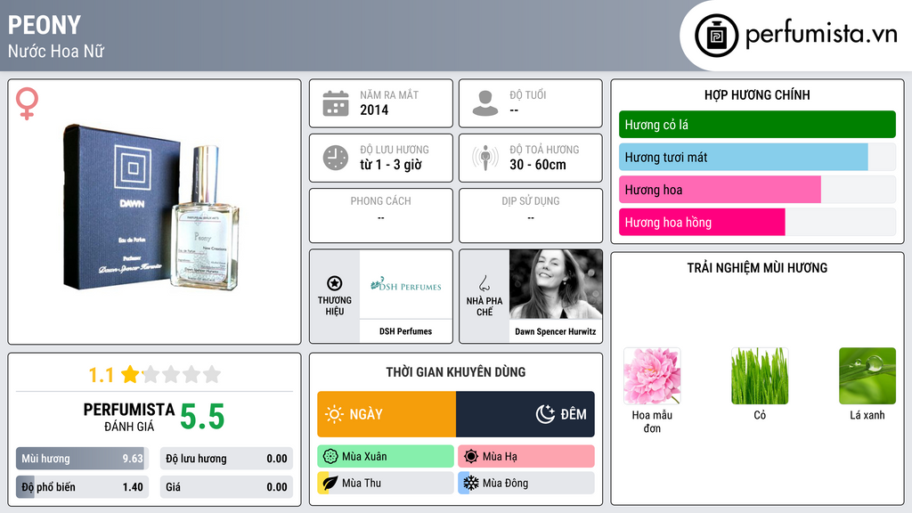Click the Nước Hoa Nữ subtitle

click(56, 51)
